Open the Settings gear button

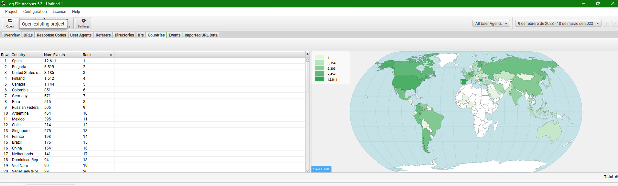(83, 23)
